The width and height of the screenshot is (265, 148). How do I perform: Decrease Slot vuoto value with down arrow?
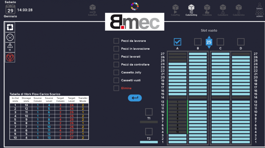(x=209, y=47)
